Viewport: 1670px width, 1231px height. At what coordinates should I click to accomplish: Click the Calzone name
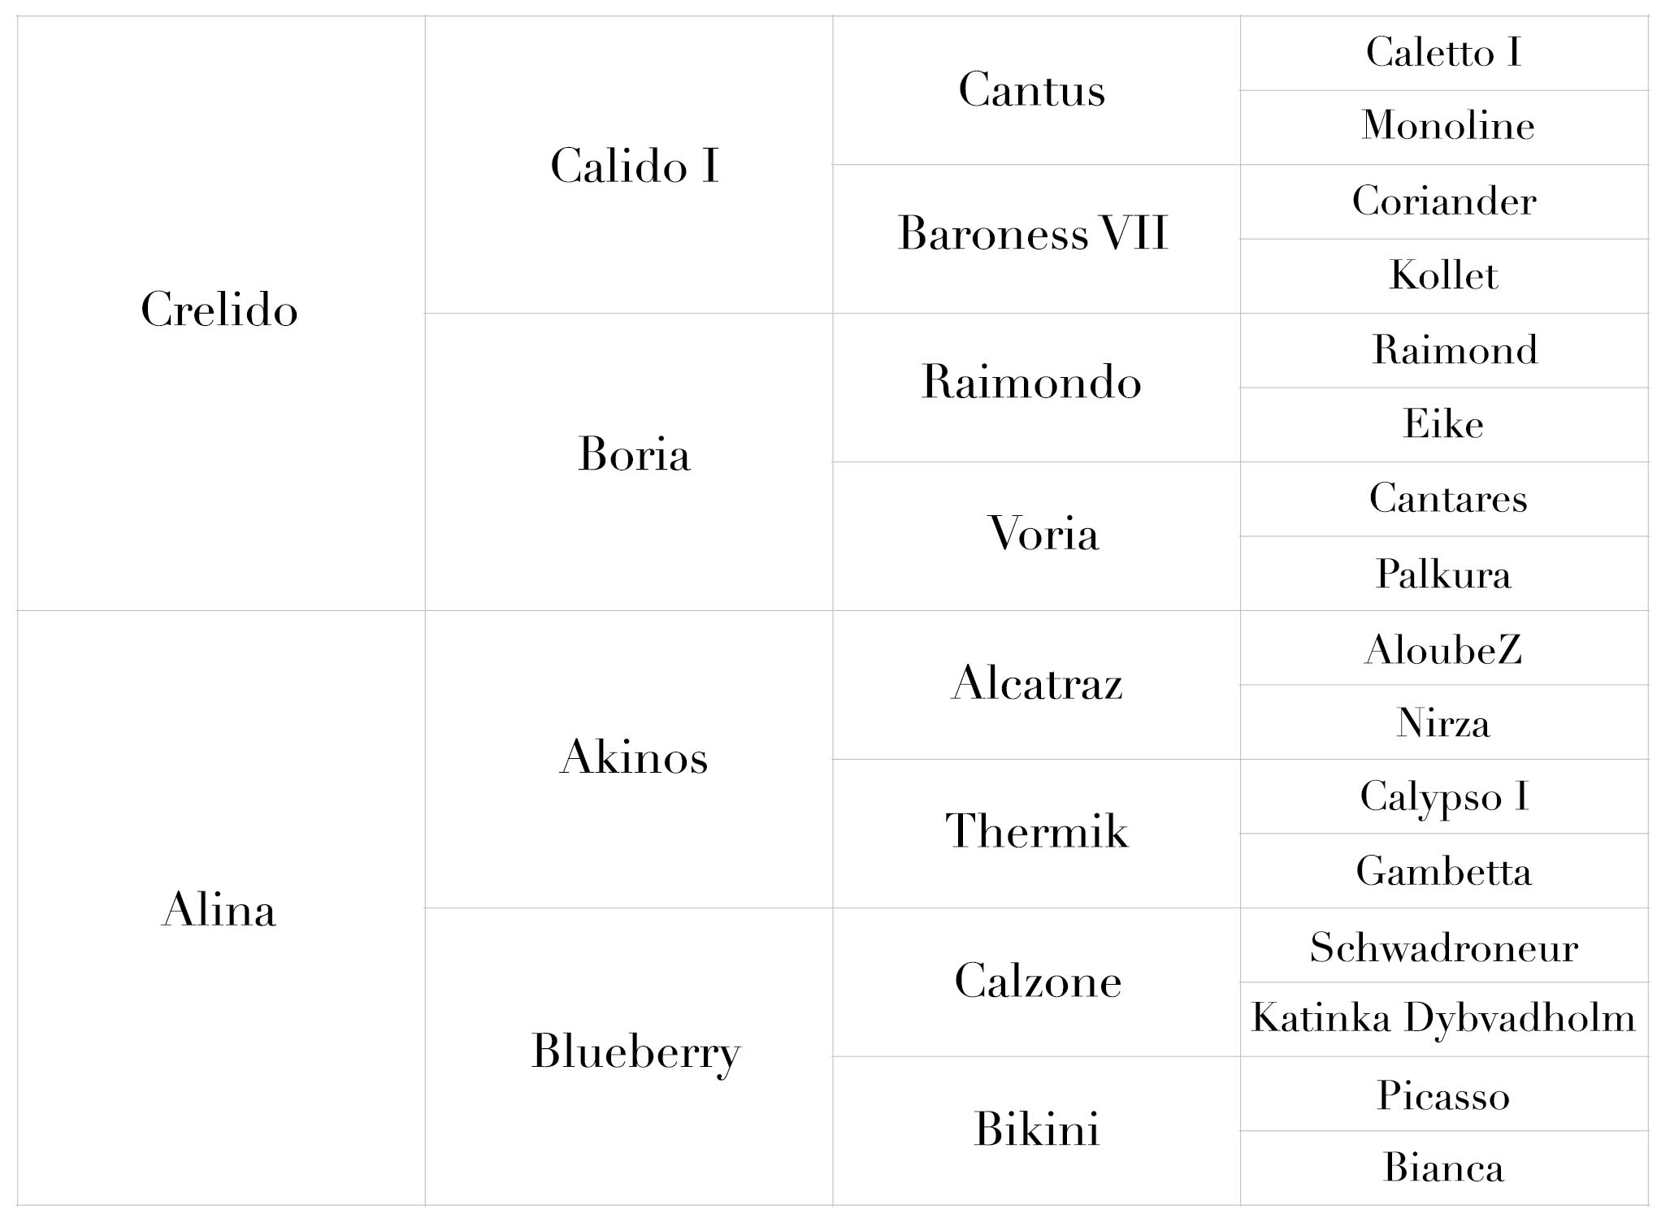[1038, 981]
